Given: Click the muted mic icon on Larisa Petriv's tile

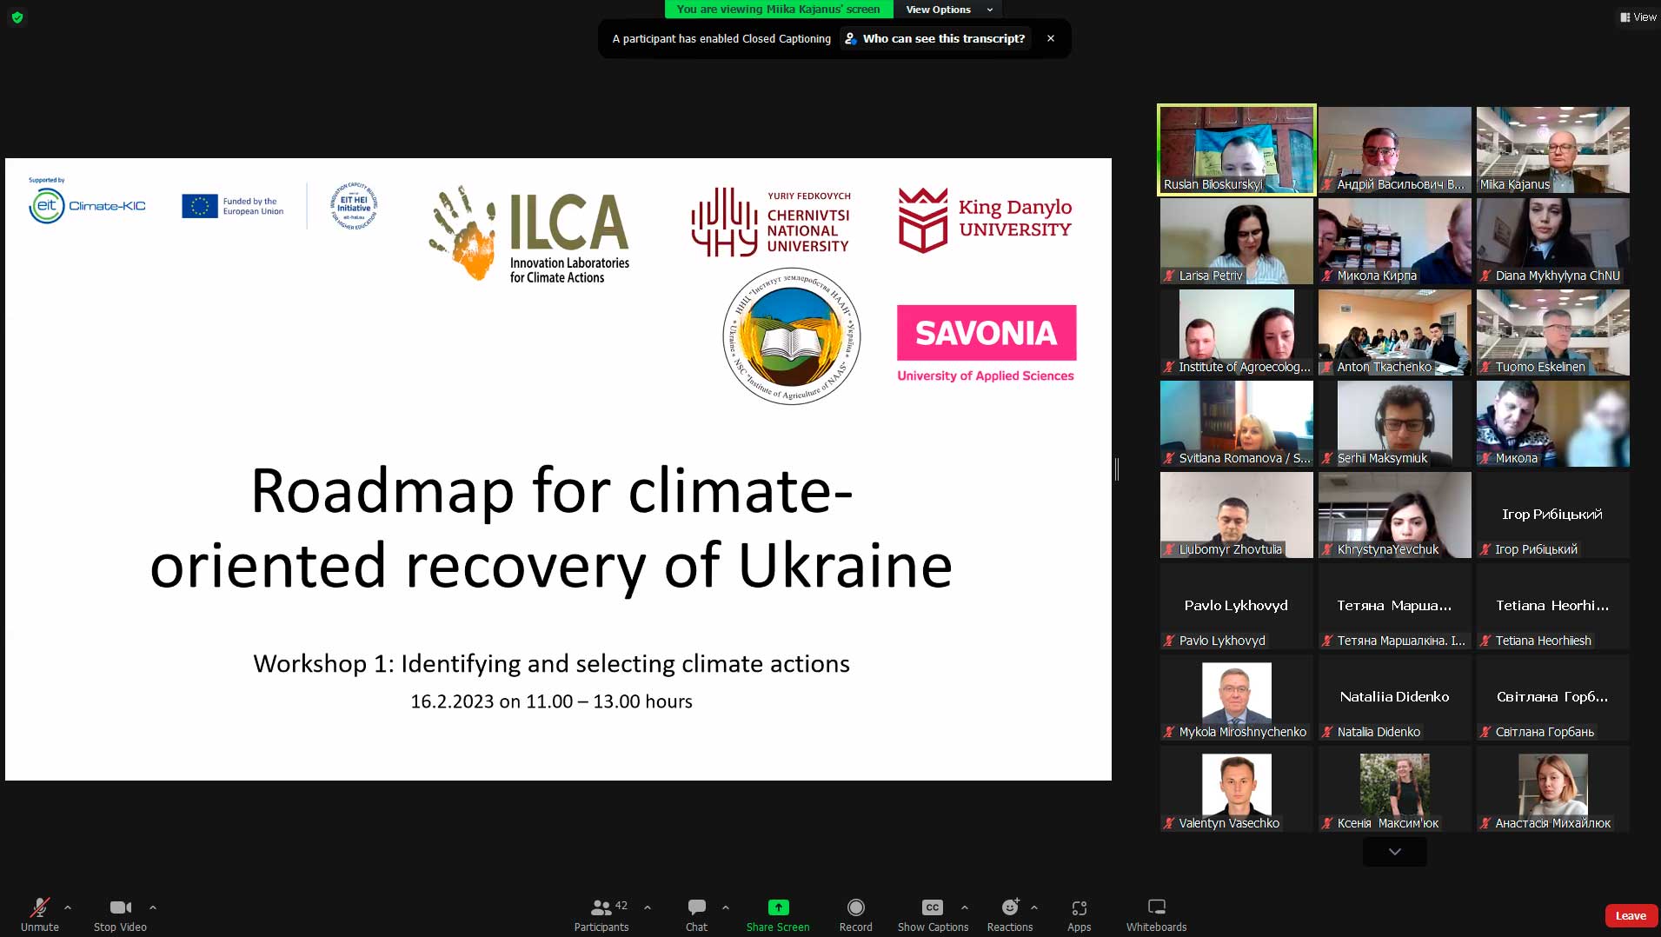Looking at the screenshot, I should click(x=1170, y=276).
